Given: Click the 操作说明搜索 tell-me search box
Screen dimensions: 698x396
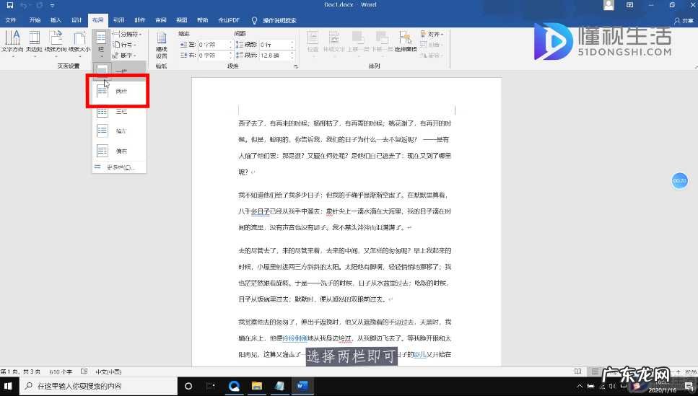Looking at the screenshot, I should click(275, 20).
